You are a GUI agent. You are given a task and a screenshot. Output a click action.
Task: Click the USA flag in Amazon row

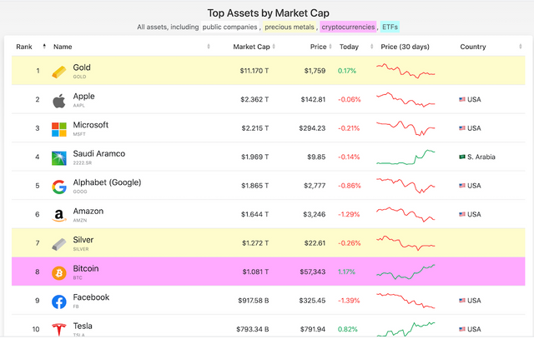[x=462, y=214]
